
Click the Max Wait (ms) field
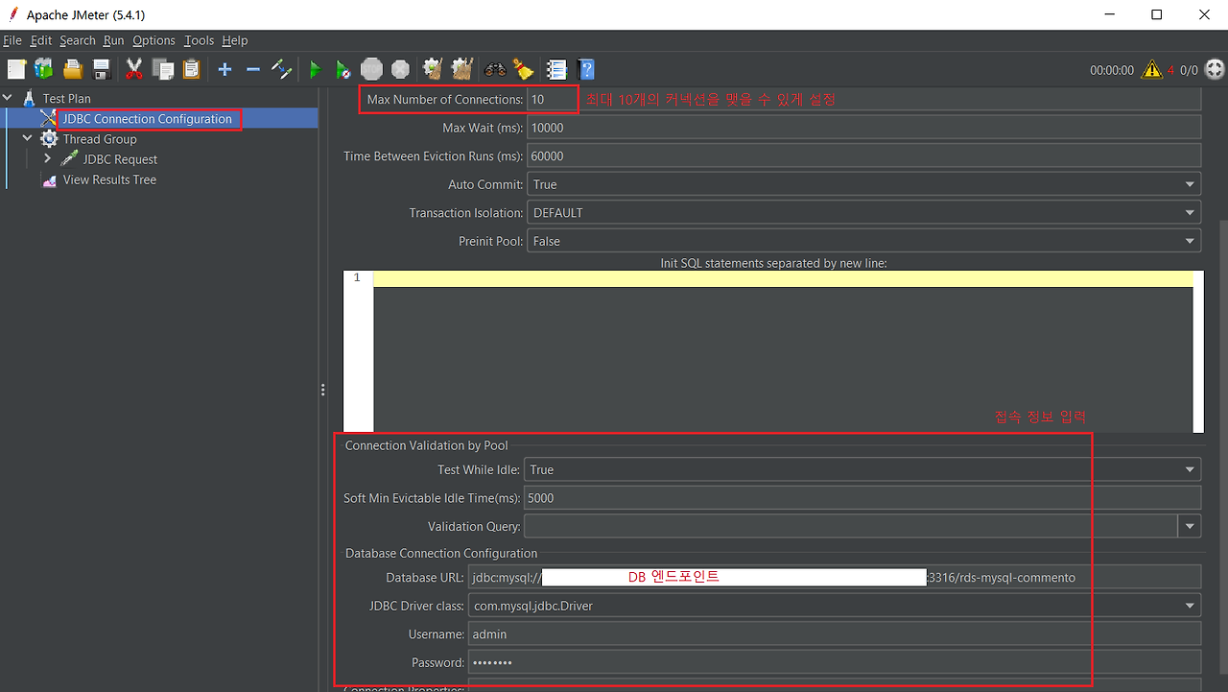(x=863, y=128)
